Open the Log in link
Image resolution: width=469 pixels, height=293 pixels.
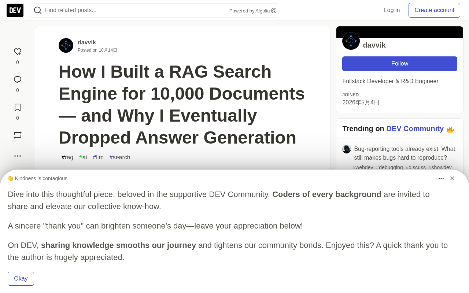(392, 10)
